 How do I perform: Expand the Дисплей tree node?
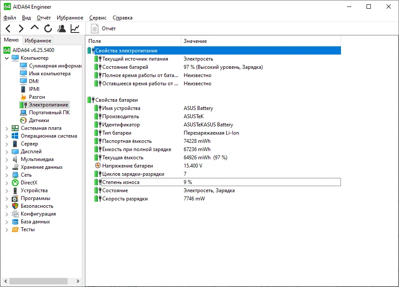click(7, 152)
